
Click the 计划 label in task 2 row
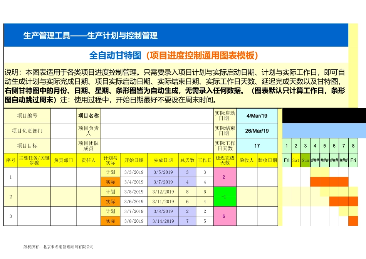click(x=111, y=192)
